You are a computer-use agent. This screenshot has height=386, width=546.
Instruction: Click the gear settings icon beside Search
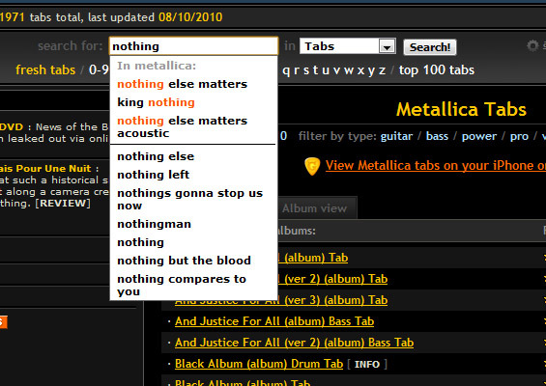click(x=532, y=45)
